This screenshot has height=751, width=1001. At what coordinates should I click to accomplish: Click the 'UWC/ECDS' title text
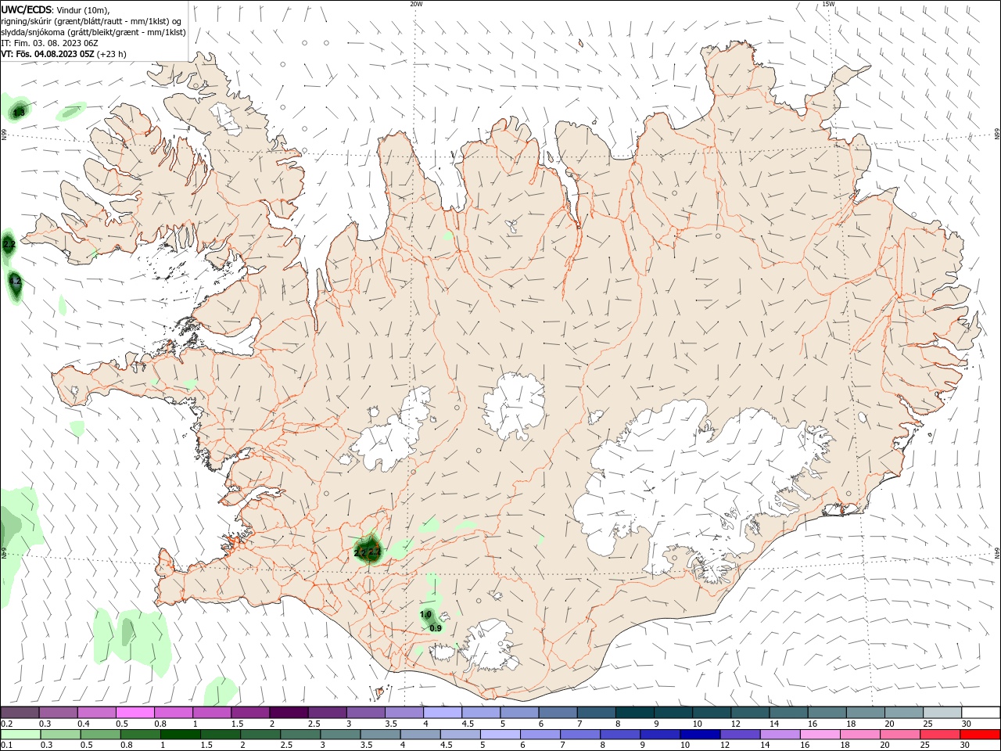(27, 9)
